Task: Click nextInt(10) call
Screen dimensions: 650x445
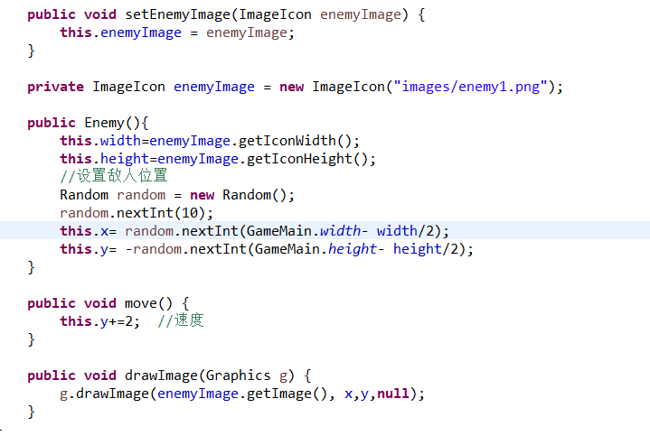Action: 161,213
